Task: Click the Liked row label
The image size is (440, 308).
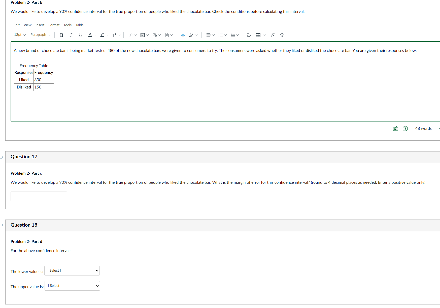Action: tap(24, 80)
